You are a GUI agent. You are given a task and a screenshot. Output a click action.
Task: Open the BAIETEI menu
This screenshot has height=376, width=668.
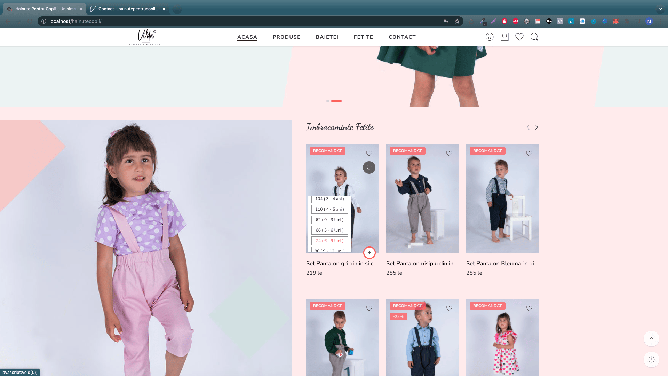pyautogui.click(x=327, y=37)
